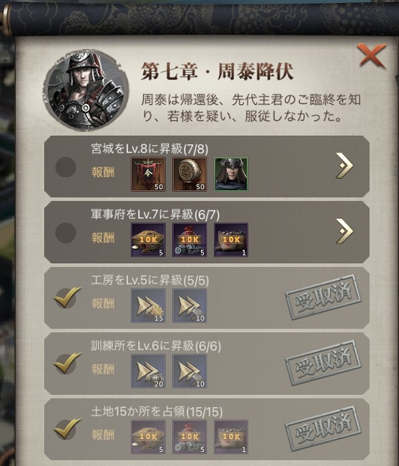Tap the red banner reward icon

(x=148, y=174)
